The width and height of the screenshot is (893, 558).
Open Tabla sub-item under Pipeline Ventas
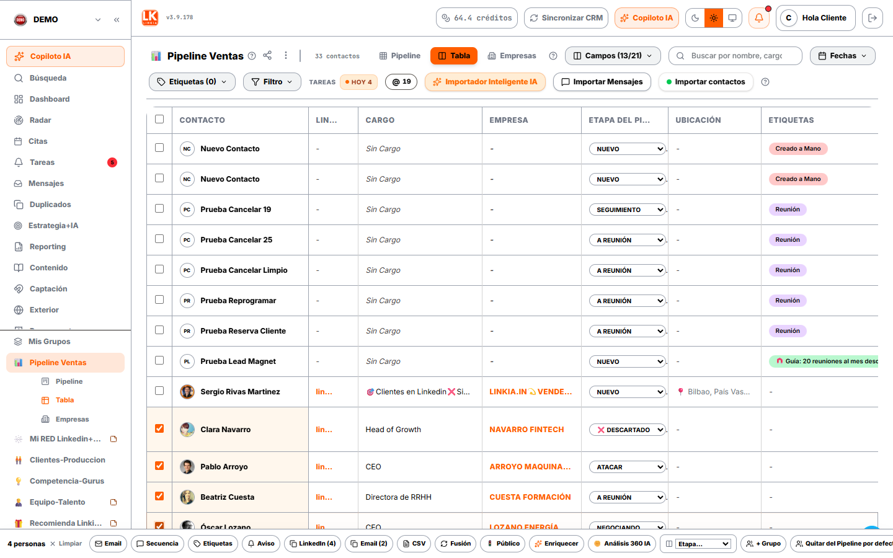(x=64, y=401)
